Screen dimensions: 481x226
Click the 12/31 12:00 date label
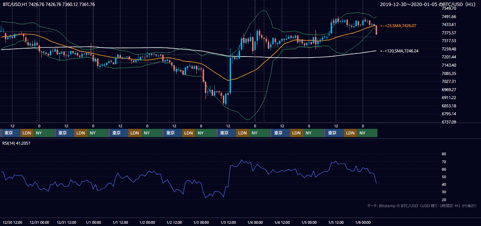(67, 223)
